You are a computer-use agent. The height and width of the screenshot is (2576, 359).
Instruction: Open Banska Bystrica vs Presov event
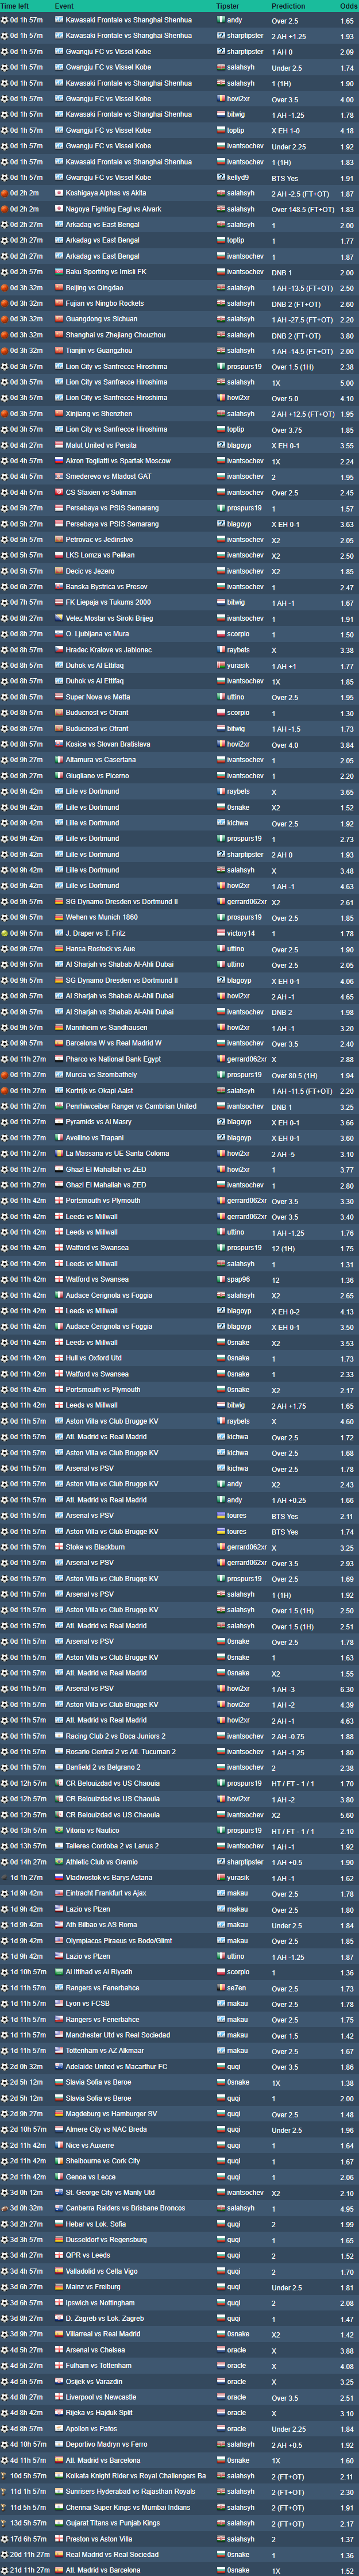107,587
